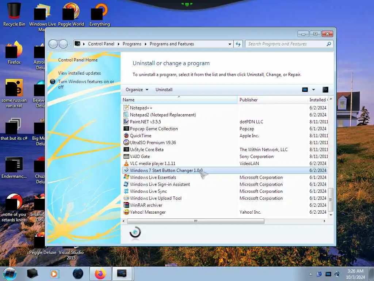Select the Notepad++ program icon
The width and height of the screenshot is (374, 281).
126,108
